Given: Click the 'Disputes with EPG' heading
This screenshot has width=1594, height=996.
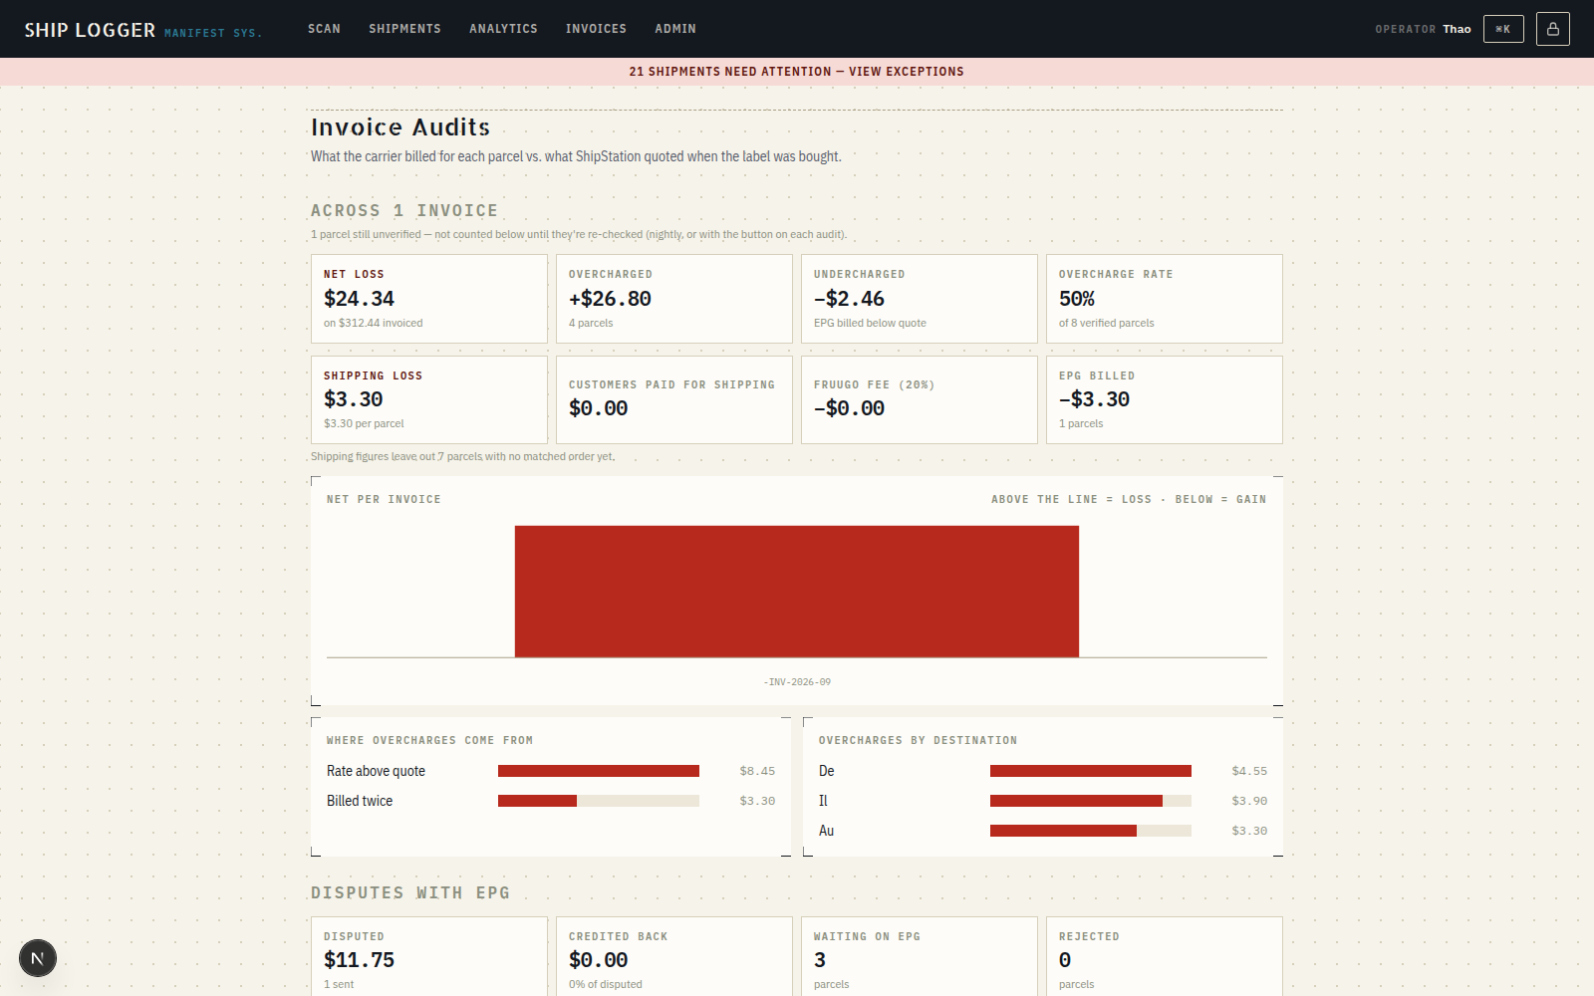Looking at the screenshot, I should (410, 893).
